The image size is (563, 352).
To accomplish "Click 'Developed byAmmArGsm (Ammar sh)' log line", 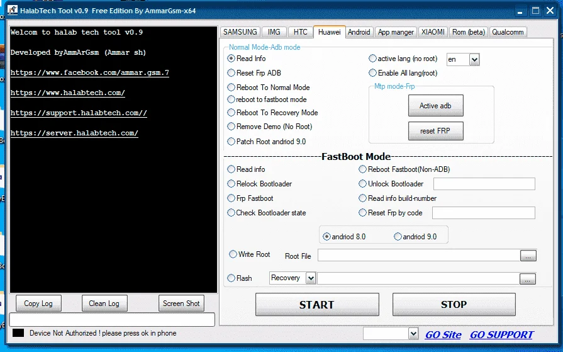I will pos(78,52).
